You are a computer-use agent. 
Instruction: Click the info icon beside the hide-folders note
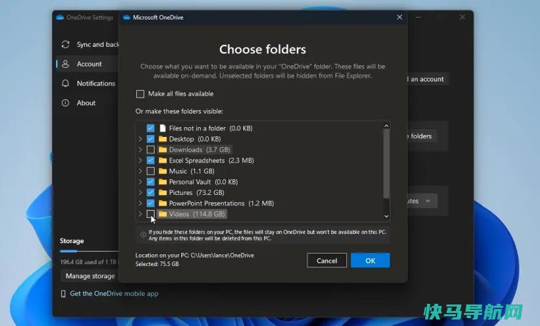[x=143, y=235]
